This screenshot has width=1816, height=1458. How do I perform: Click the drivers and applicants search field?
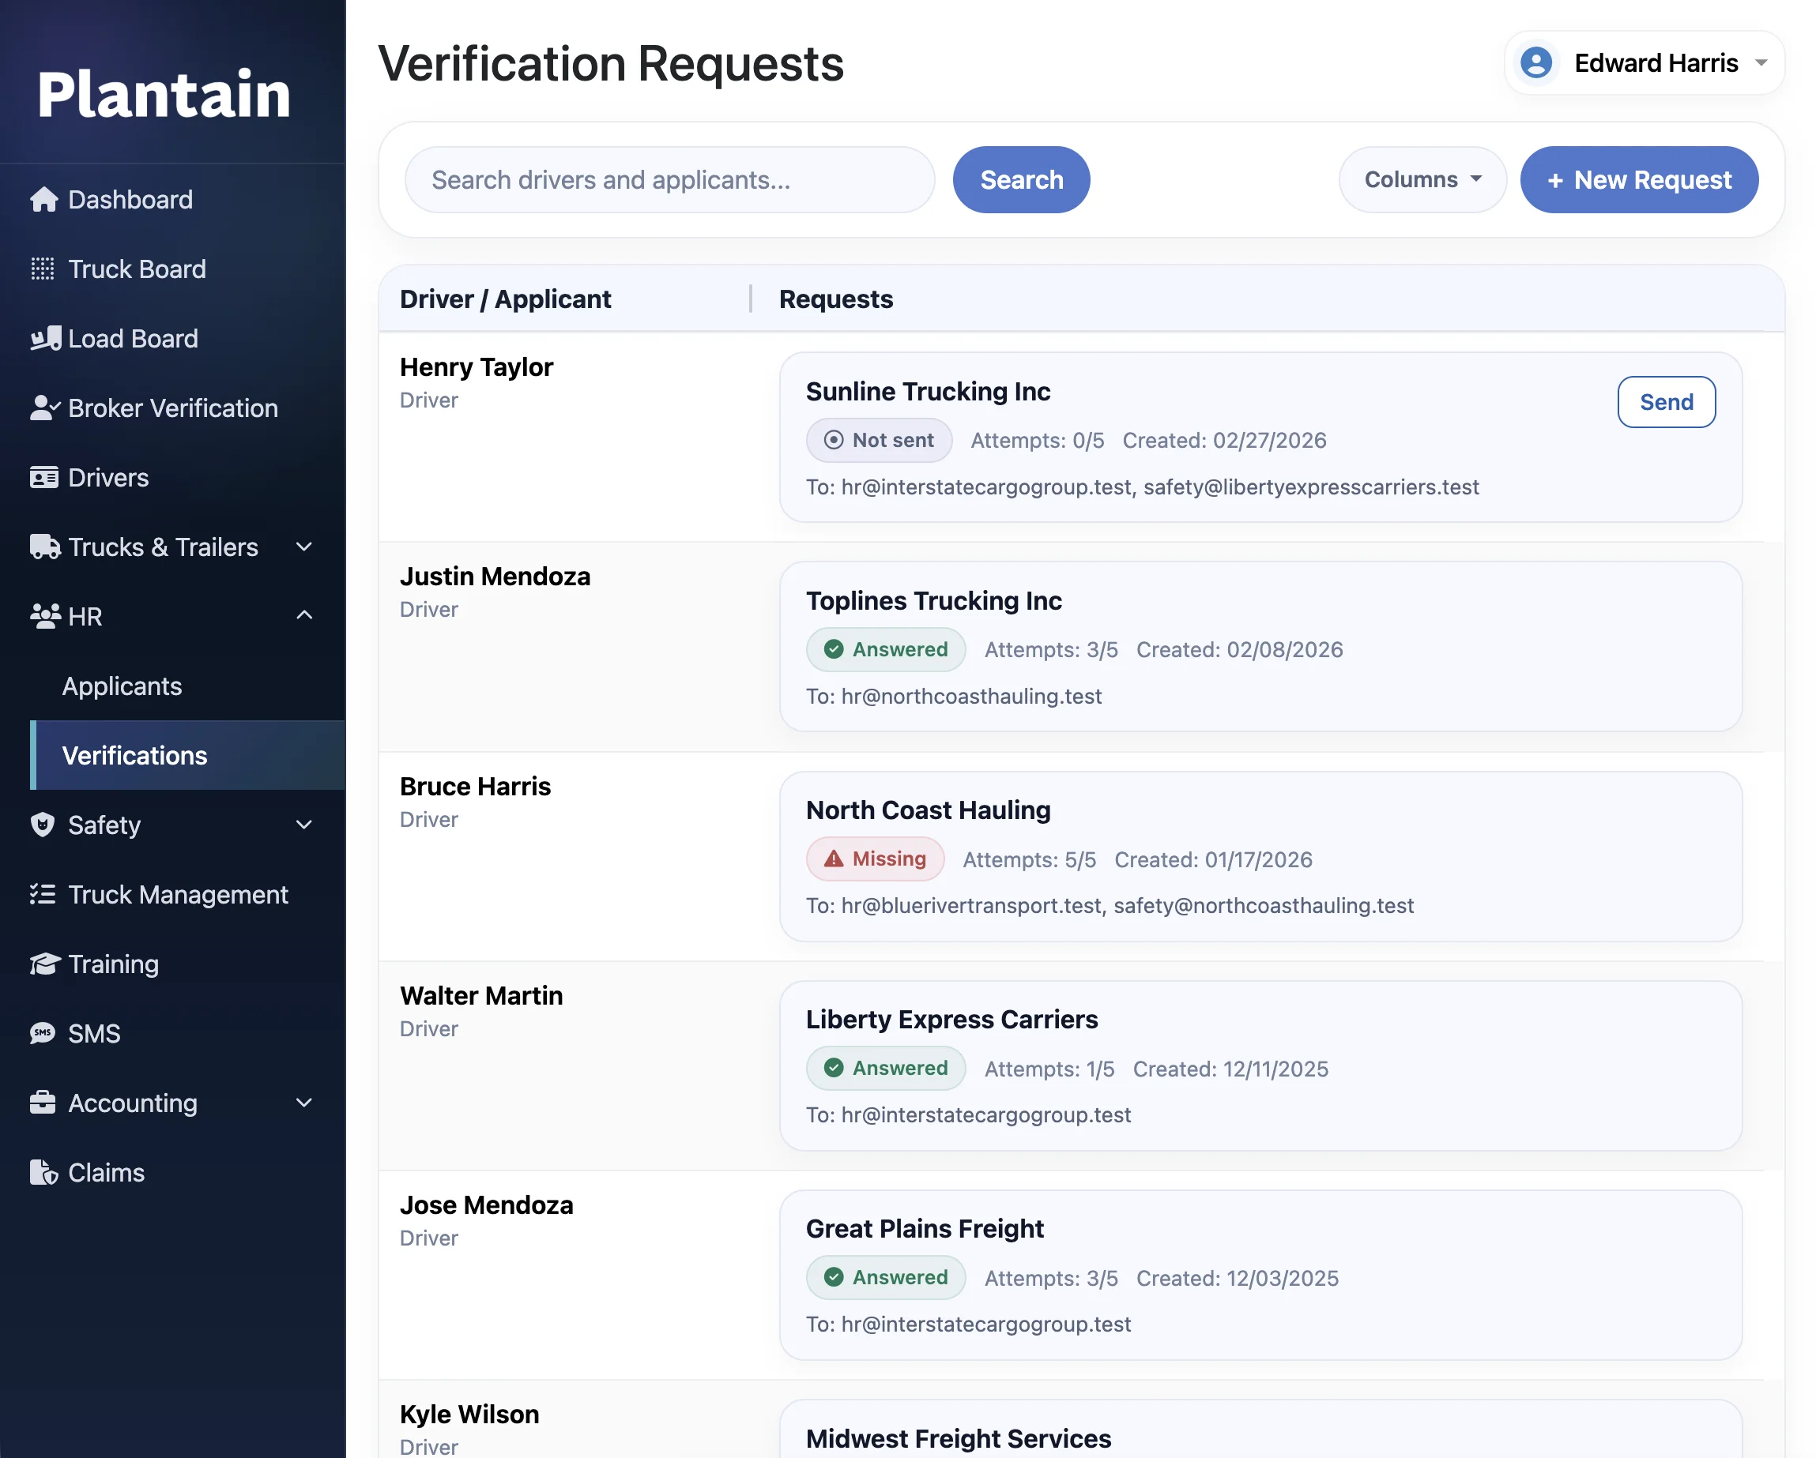[x=668, y=179]
